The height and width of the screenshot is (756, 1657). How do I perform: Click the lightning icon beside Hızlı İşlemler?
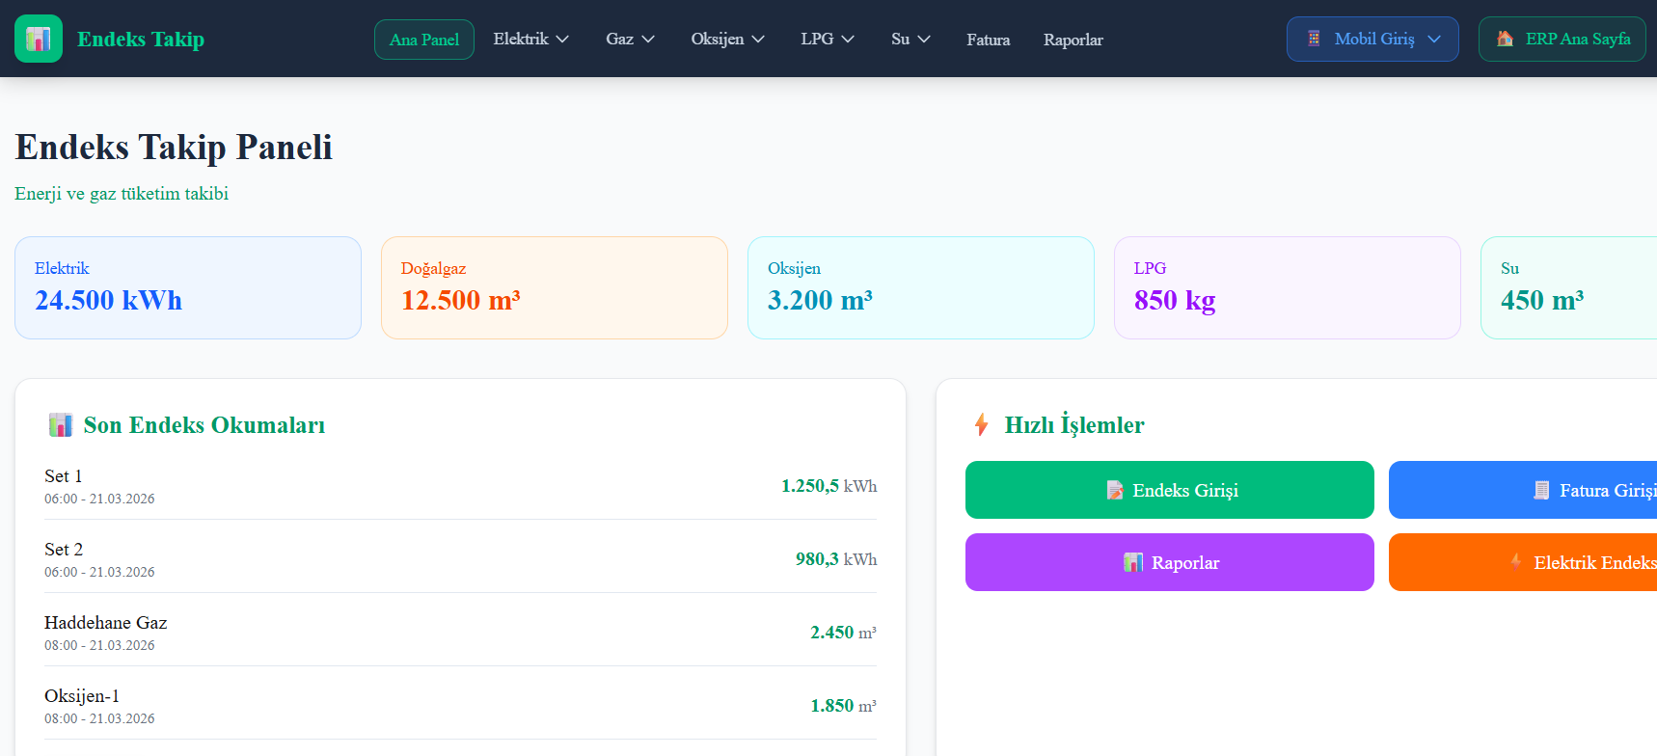tap(982, 424)
